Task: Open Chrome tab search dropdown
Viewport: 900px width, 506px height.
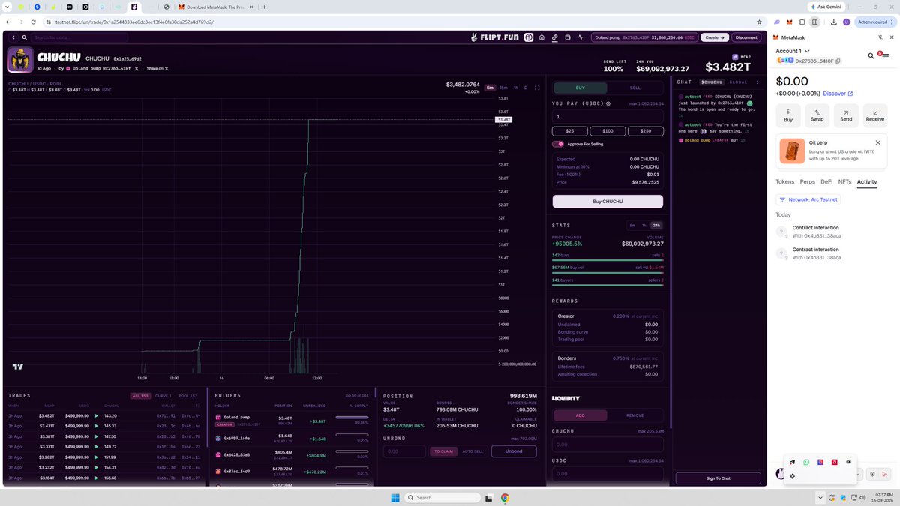Action: coord(7,6)
